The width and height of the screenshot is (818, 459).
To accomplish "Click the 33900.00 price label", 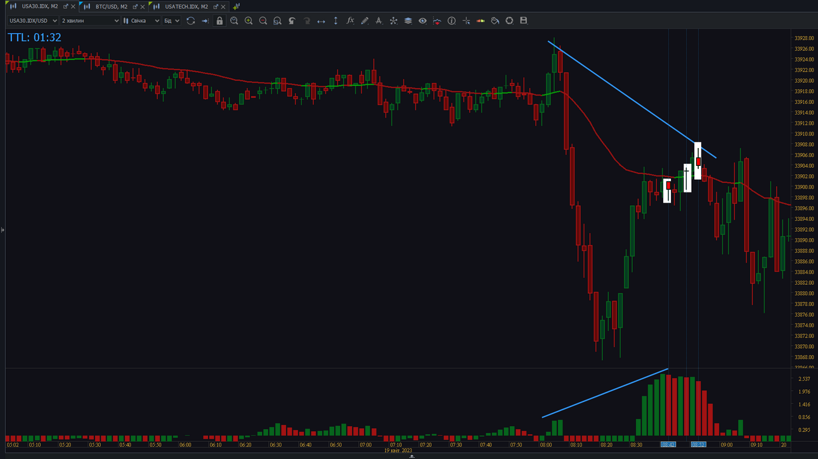I will [803, 187].
